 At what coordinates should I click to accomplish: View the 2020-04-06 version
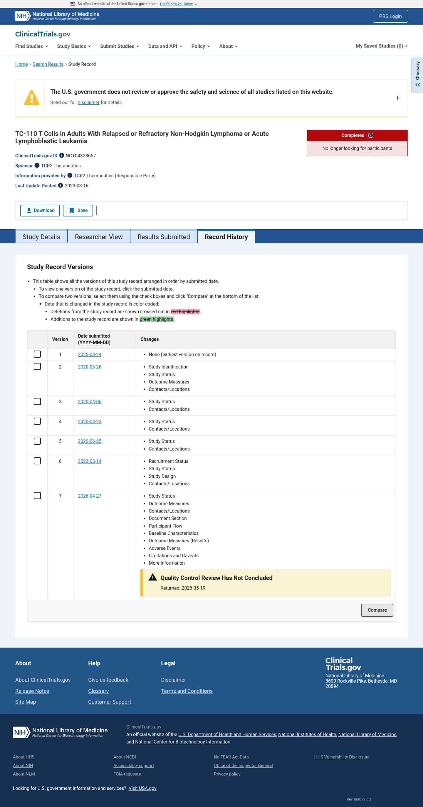tap(90, 402)
